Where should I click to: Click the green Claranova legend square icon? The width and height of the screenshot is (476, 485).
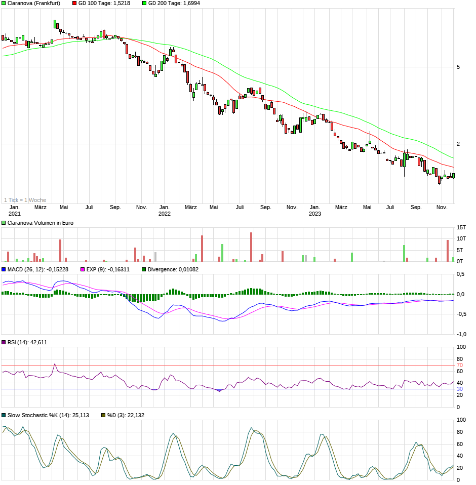pyautogui.click(x=4, y=4)
